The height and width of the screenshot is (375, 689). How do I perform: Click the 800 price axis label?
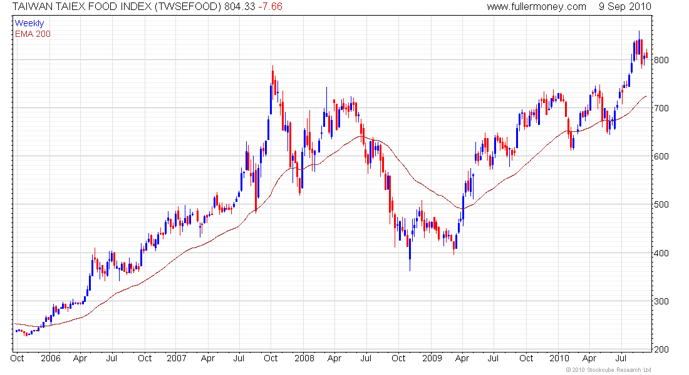coord(661,60)
